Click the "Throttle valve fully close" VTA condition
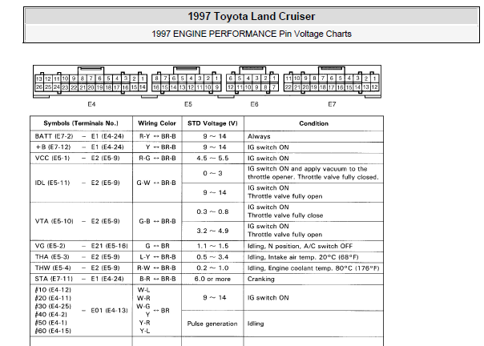484x346 pixels. 285,215
